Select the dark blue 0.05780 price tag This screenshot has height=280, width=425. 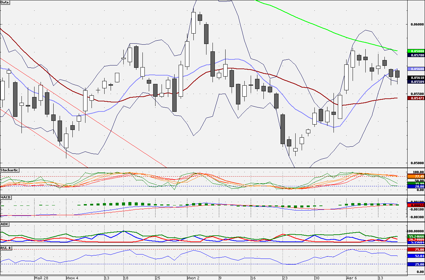[416, 55]
